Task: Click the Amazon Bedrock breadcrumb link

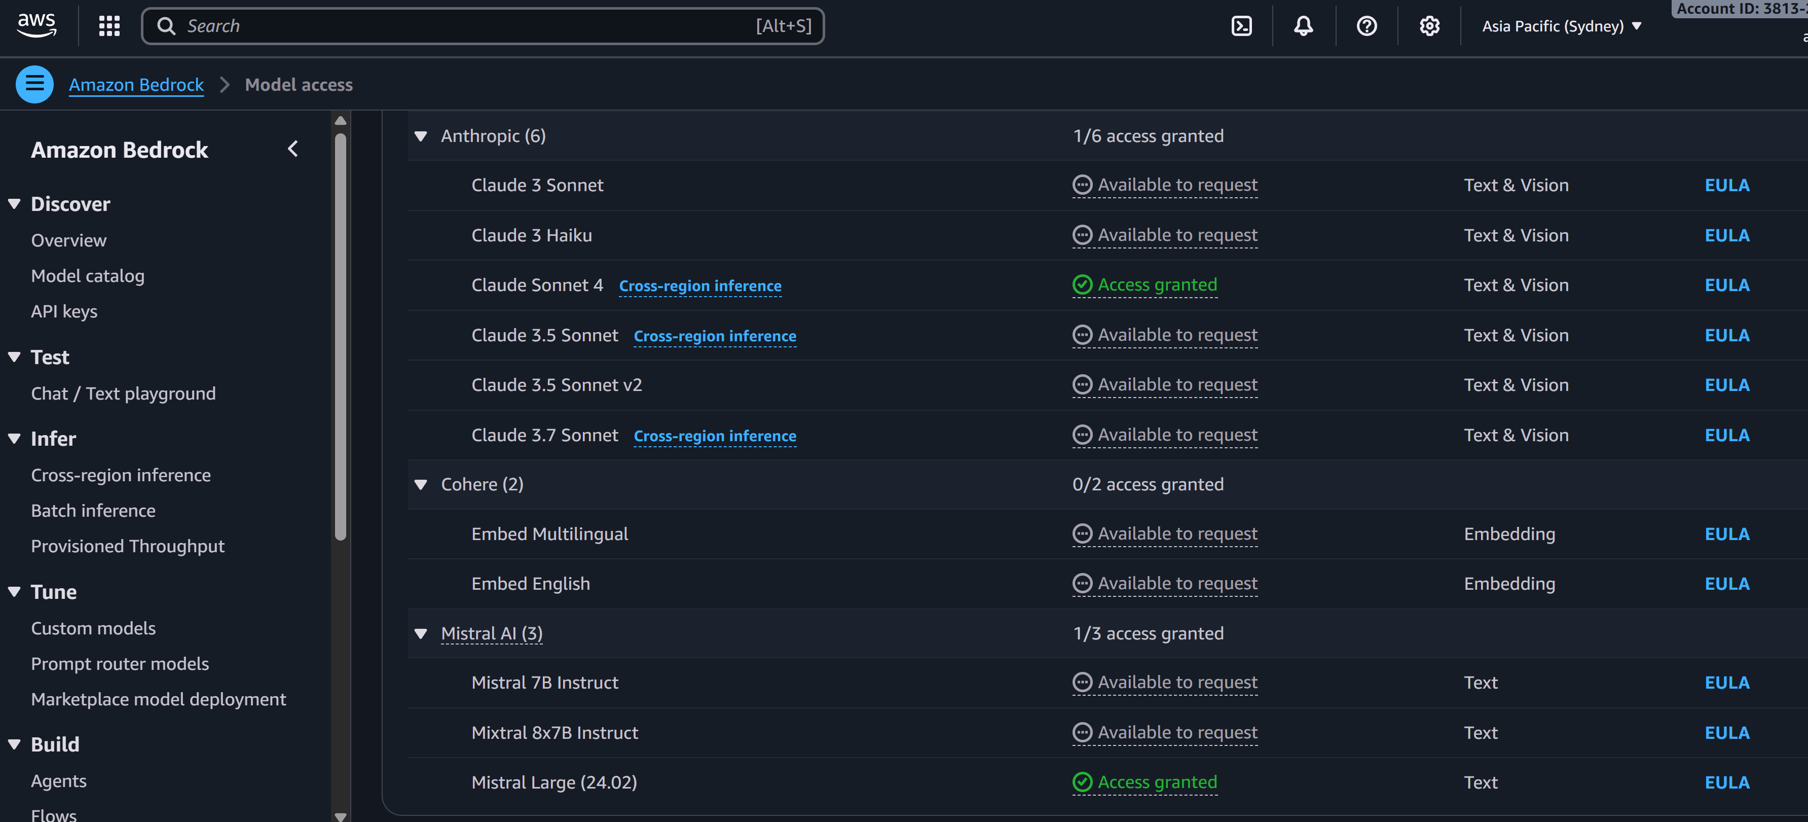Action: (136, 84)
